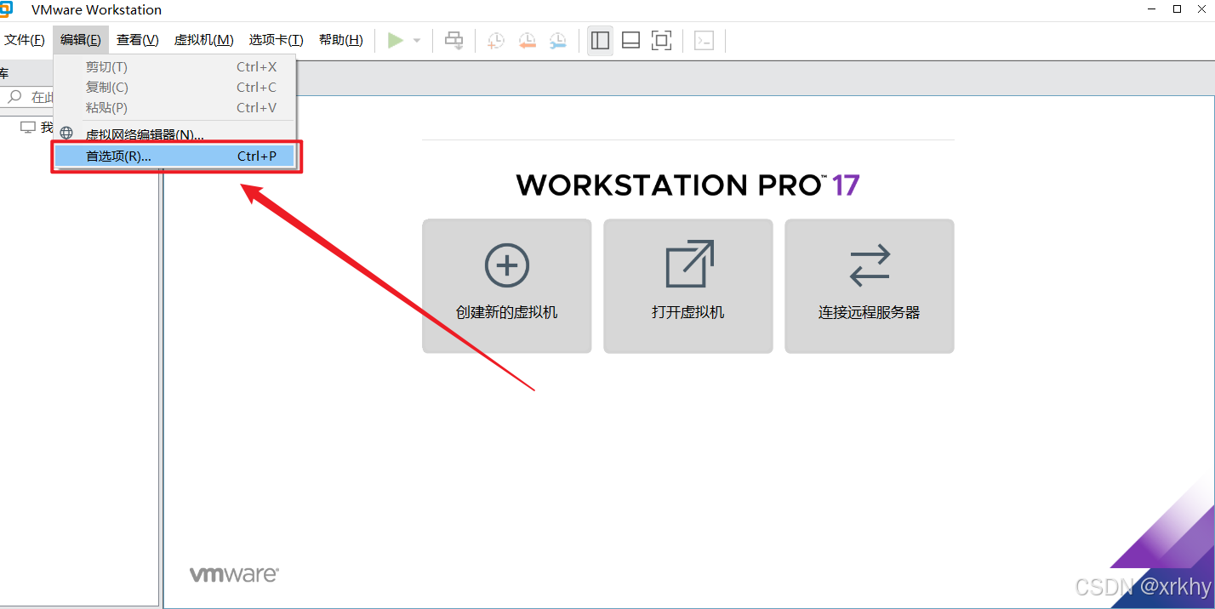Toggle the library sidebar view icon
The image size is (1215, 609).
(600, 40)
